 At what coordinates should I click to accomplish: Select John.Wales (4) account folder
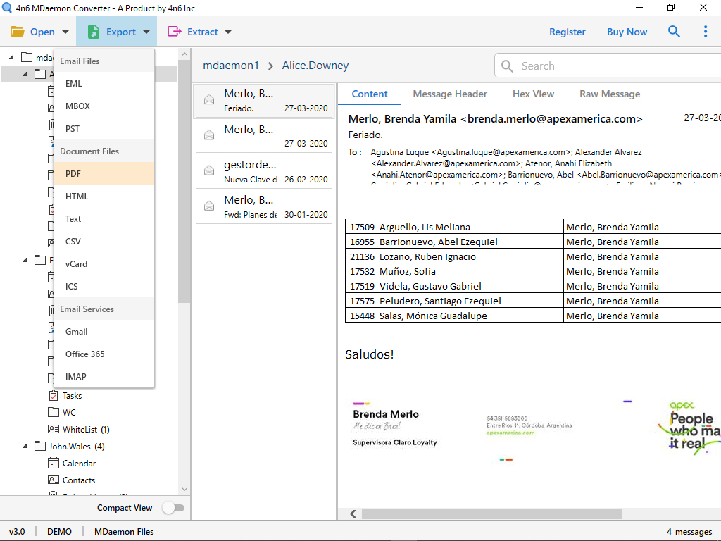[x=77, y=446]
